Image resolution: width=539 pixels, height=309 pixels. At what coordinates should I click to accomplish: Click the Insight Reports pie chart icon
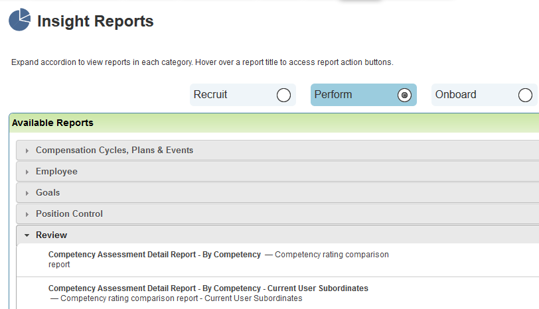tap(20, 20)
